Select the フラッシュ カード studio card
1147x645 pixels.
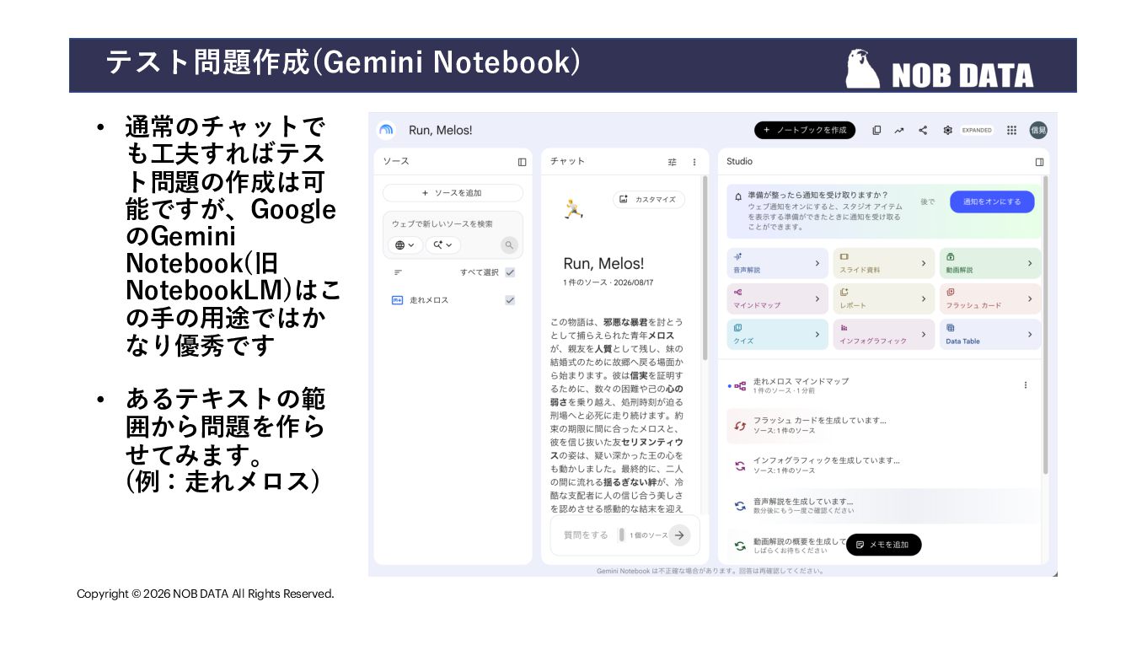click(990, 298)
